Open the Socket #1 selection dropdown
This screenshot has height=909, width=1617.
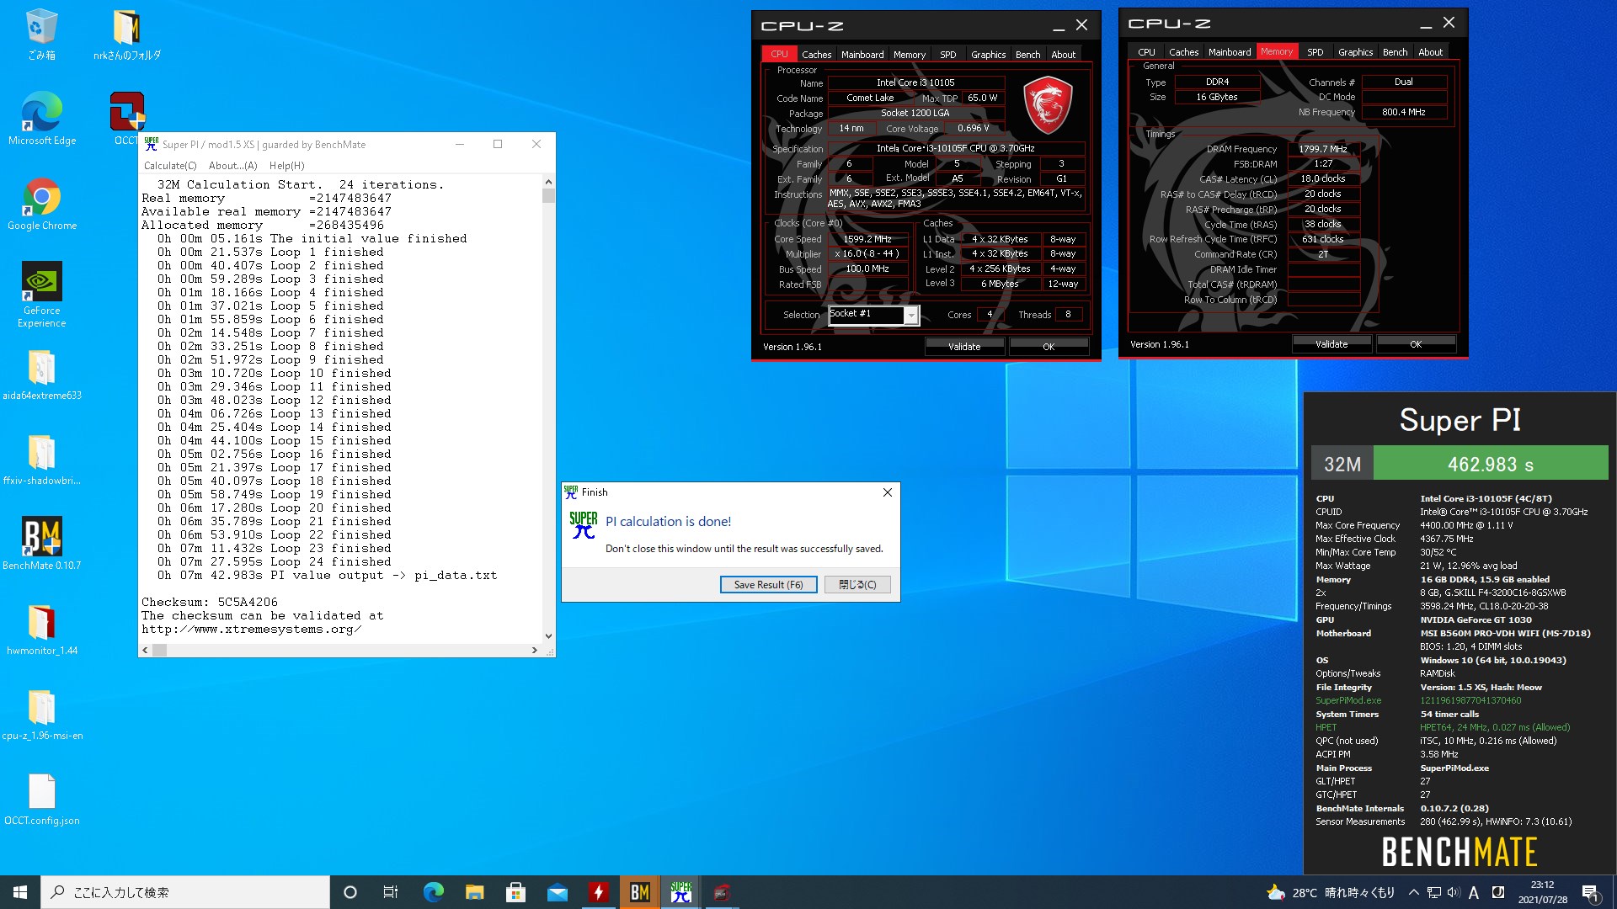point(910,315)
